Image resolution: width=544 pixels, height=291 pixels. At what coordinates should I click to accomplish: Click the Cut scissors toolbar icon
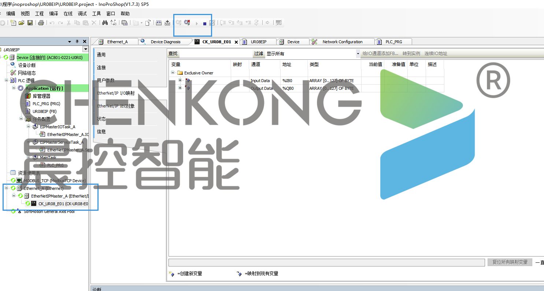pos(69,23)
